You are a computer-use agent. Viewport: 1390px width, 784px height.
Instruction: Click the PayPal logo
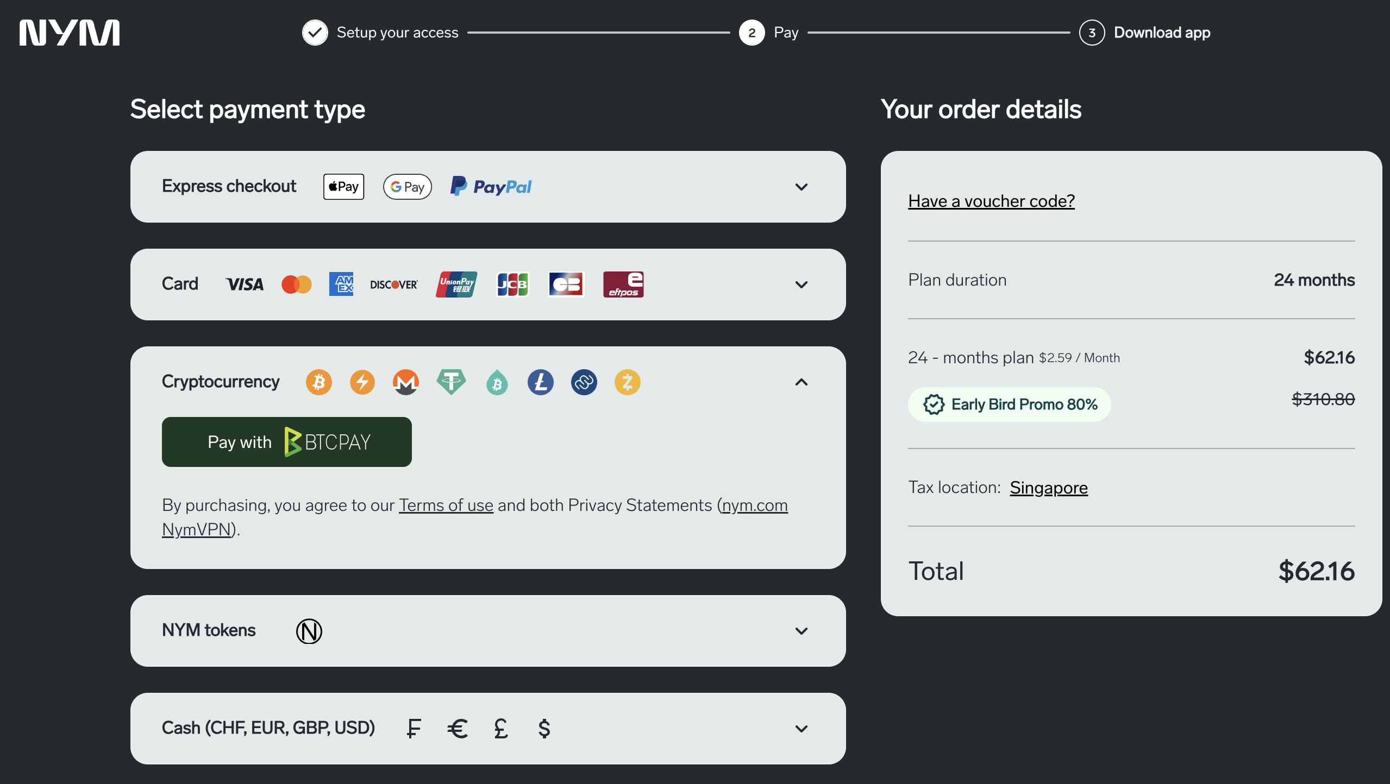[491, 187]
